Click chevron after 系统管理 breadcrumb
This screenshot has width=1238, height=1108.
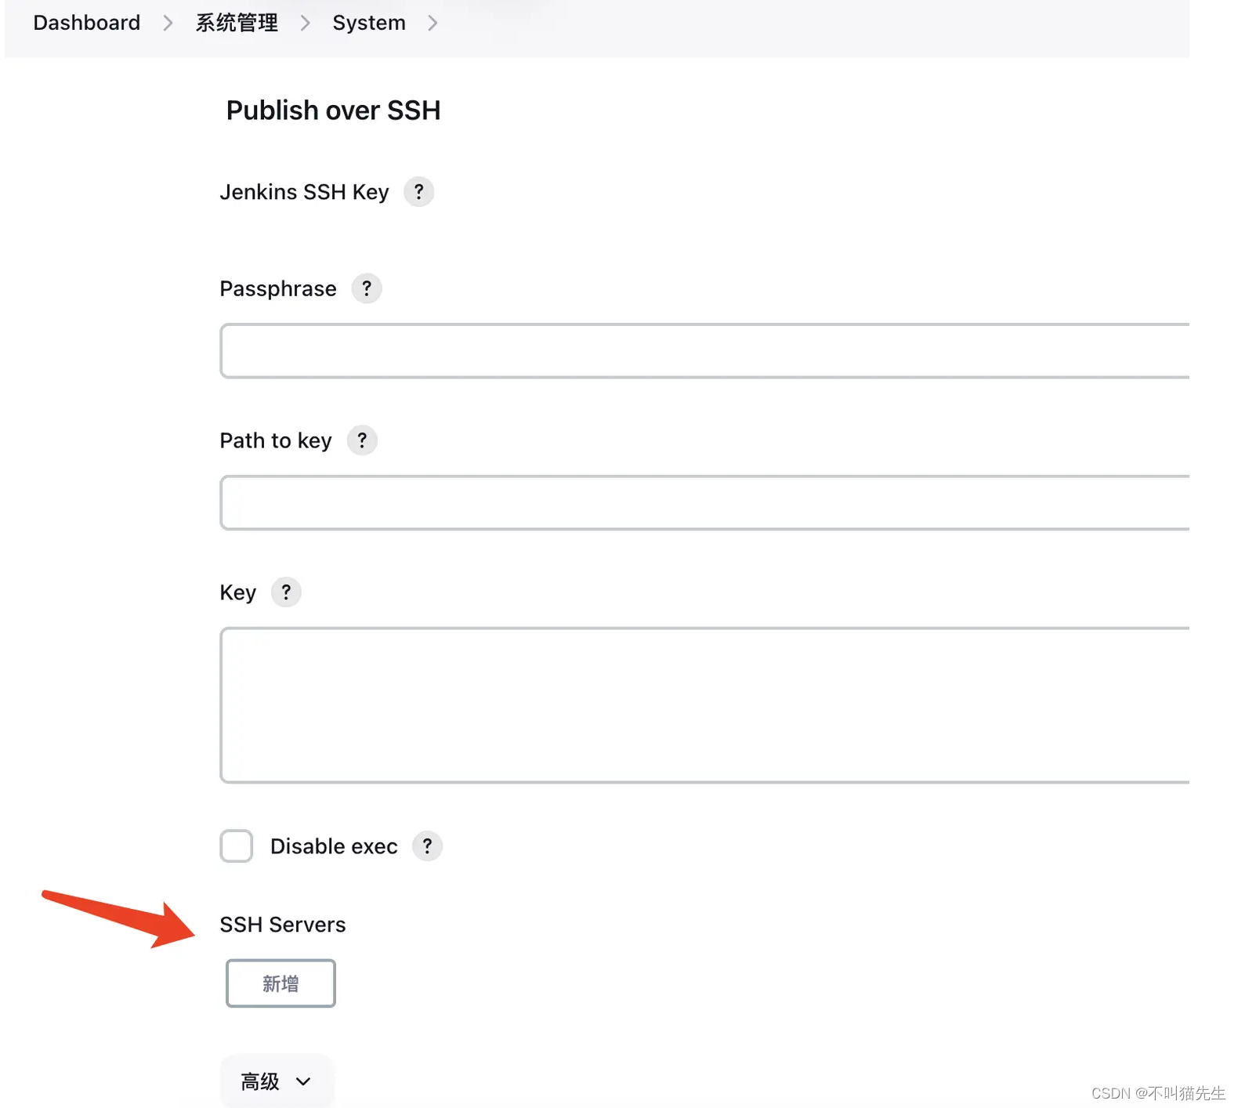[x=305, y=24]
